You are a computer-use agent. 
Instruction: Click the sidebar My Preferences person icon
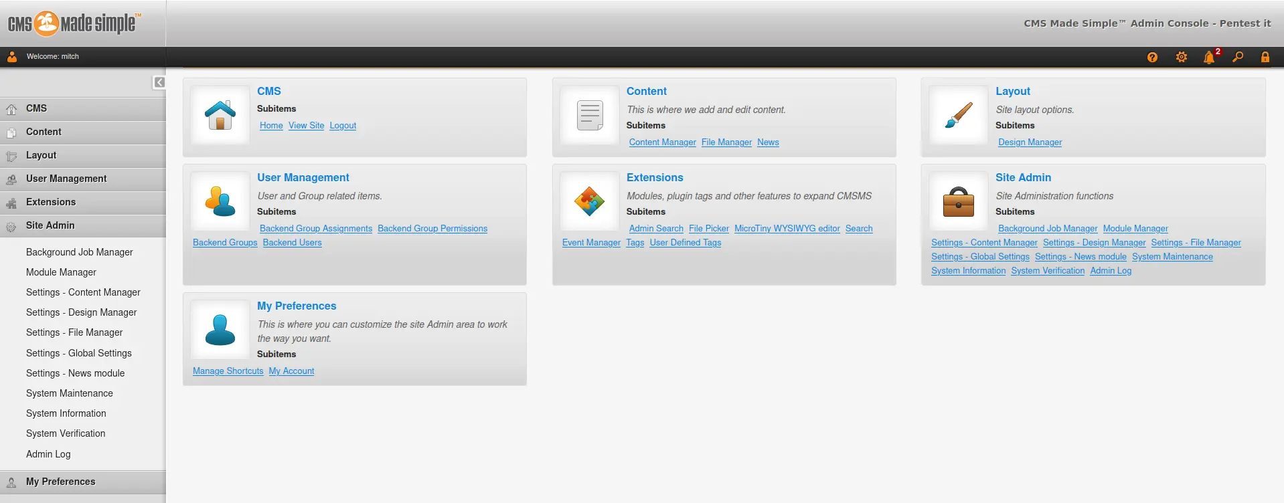coord(11,483)
